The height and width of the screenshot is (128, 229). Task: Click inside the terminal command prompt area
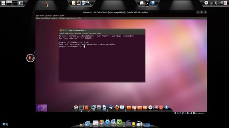tap(102, 58)
